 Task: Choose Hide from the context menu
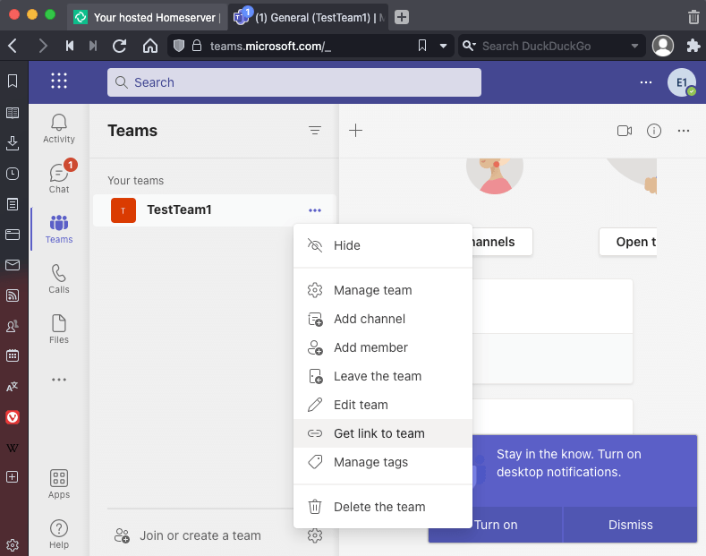pos(383,245)
